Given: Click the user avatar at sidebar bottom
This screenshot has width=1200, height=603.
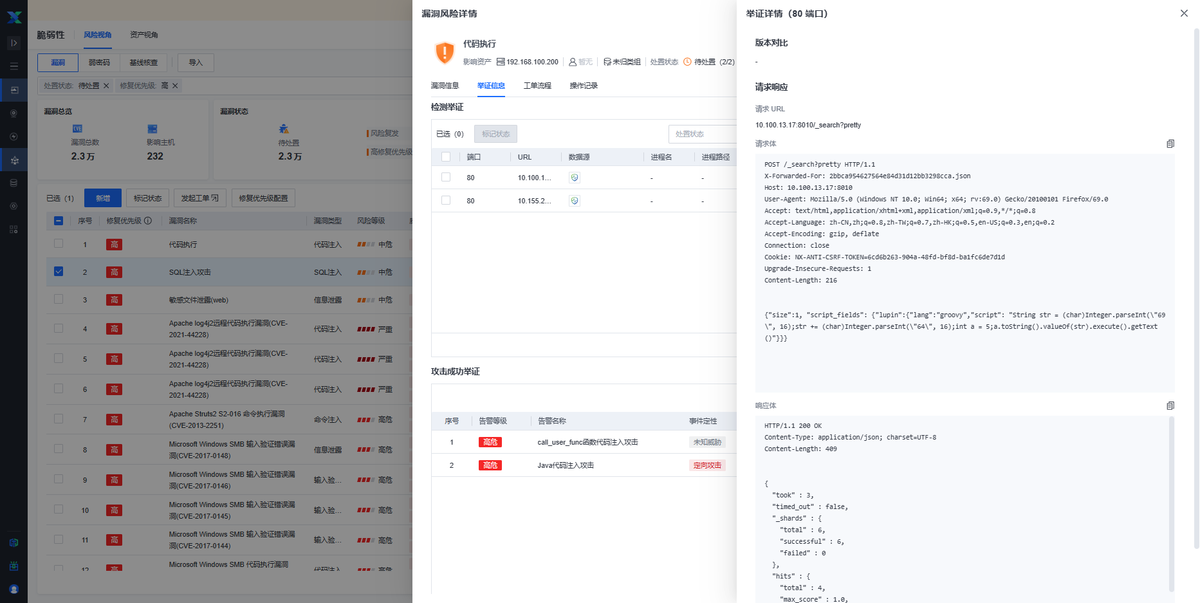Looking at the screenshot, I should [14, 589].
